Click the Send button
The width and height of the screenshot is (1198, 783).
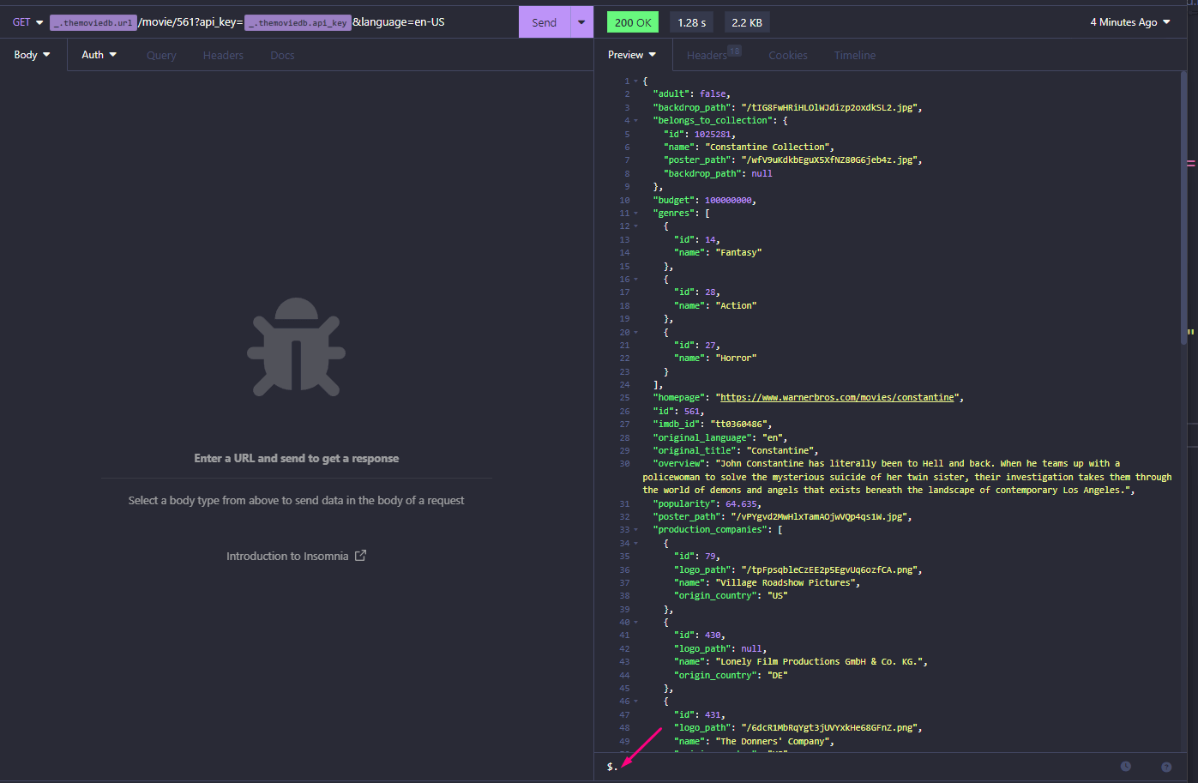click(545, 22)
